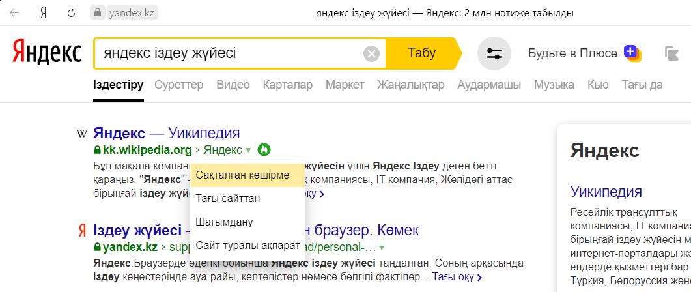691x292 pixels.
Task: Click the Wikipedia W favicon
Action: click(82, 133)
